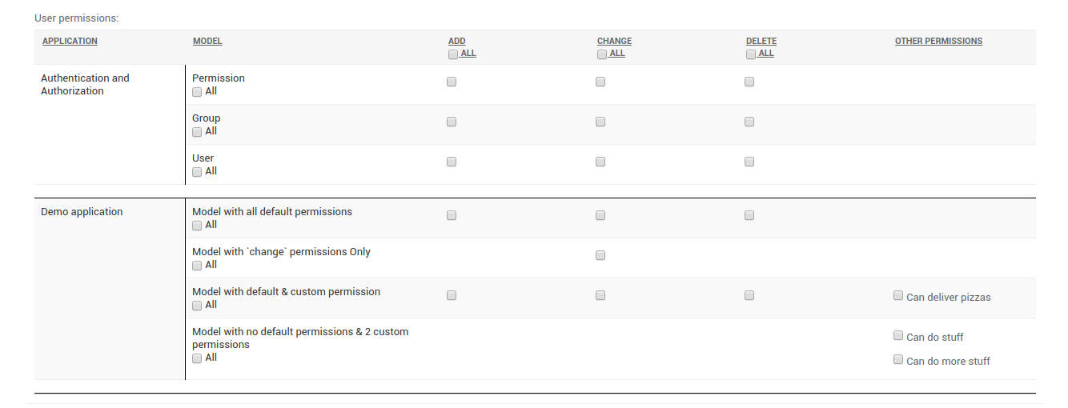Enable Add permission for Permission model
The height and width of the screenshot is (408, 1068).
(x=452, y=82)
